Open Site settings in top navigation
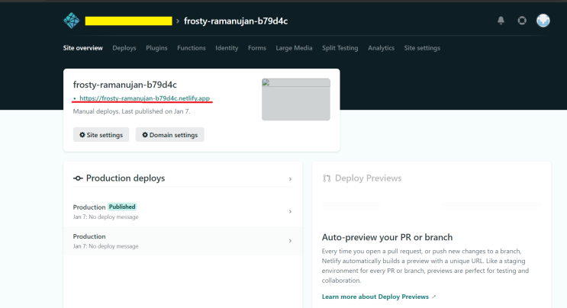Image resolution: width=567 pixels, height=308 pixels. click(422, 48)
